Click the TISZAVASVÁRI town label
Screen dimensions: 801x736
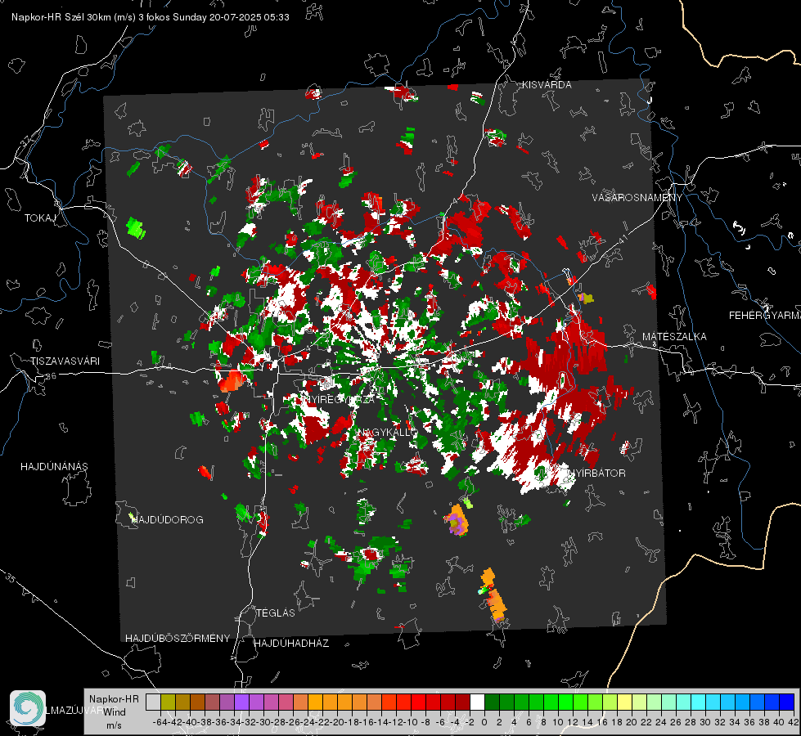[65, 361]
